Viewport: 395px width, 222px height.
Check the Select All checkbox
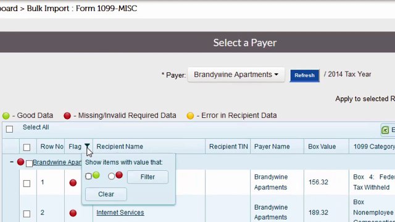[10, 129]
